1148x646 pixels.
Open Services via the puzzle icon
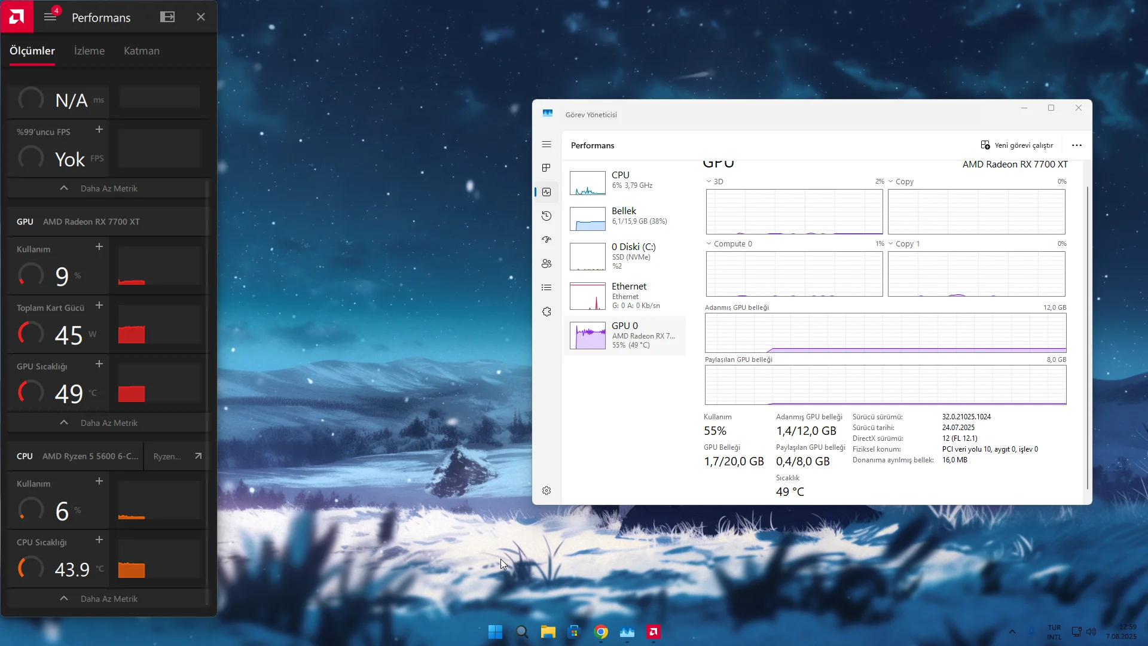pos(547,312)
